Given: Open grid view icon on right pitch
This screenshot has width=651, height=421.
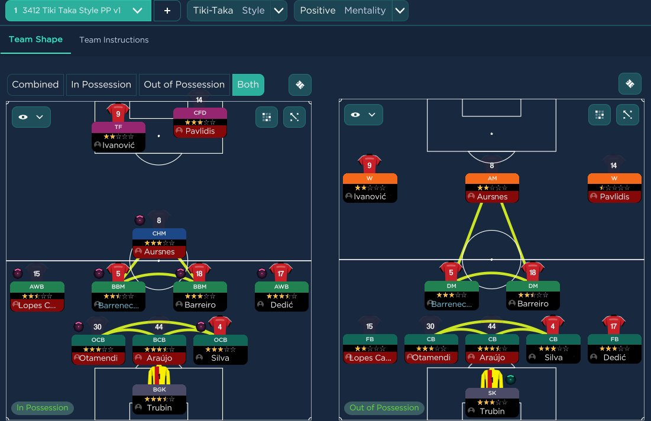Looking at the screenshot, I should (600, 115).
